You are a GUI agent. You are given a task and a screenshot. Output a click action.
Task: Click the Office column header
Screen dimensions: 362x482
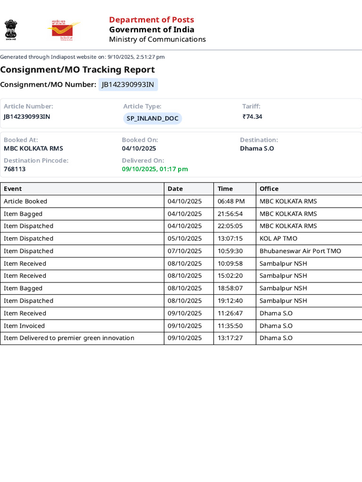(309, 189)
